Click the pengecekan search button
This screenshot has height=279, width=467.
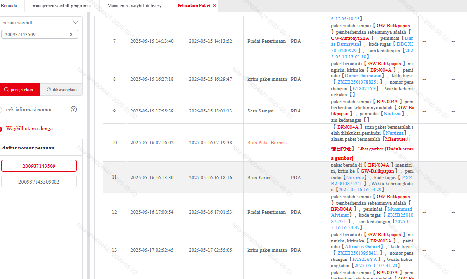pos(20,90)
